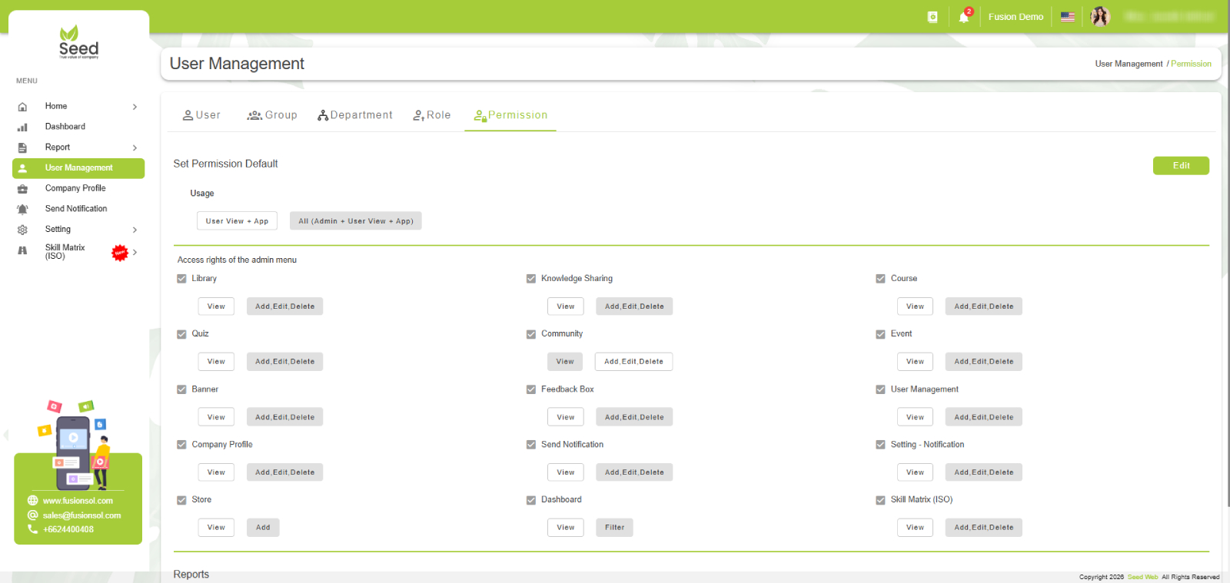The width and height of the screenshot is (1230, 583).
Task: Toggle the Library checkbox
Action: (182, 279)
